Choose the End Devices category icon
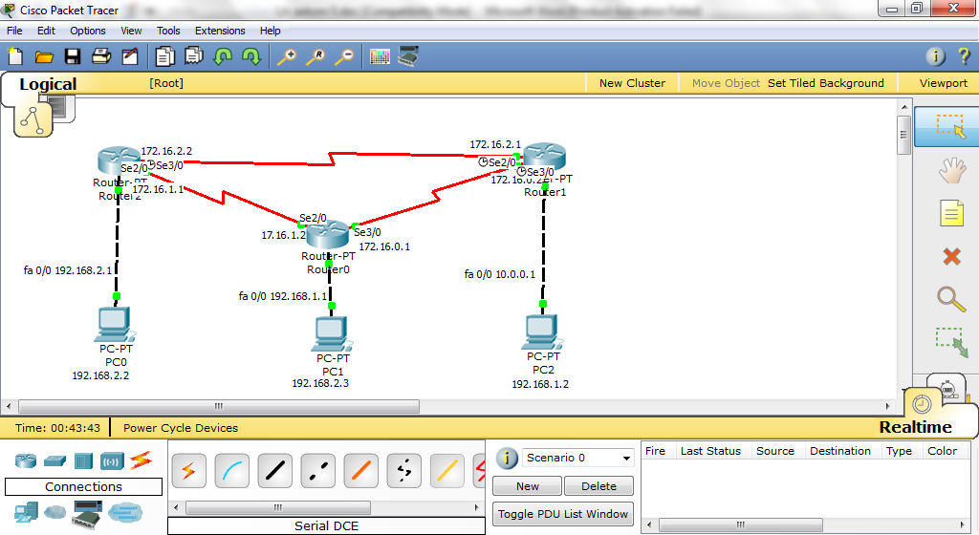This screenshot has width=979, height=535. pos(26,513)
